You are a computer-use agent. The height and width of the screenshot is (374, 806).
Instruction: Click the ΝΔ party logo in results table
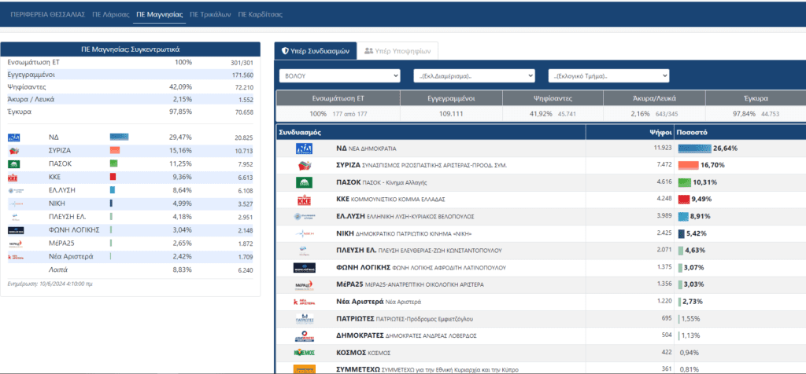(x=305, y=148)
